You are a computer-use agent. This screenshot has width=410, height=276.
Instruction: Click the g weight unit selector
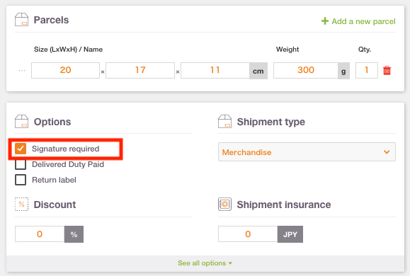point(343,71)
